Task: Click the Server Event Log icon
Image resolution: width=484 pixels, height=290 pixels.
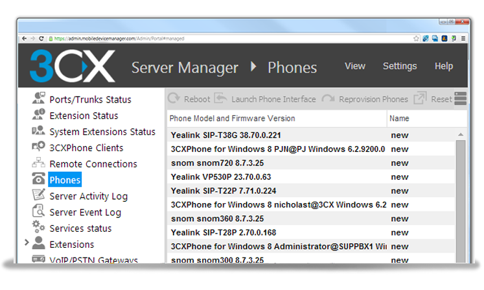Action: click(39, 211)
